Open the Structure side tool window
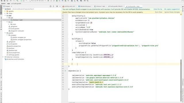This screenshot has width=184, height=103. click(x=1, y=74)
